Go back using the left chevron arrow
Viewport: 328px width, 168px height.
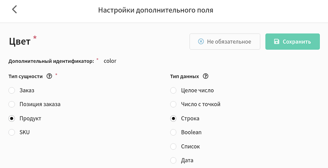pos(14,10)
